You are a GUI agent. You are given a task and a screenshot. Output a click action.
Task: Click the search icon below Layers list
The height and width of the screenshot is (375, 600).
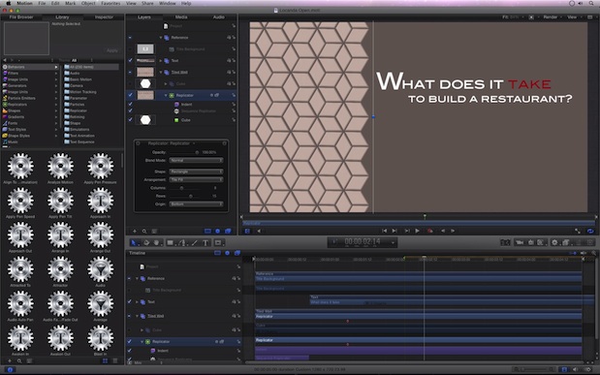(144, 232)
